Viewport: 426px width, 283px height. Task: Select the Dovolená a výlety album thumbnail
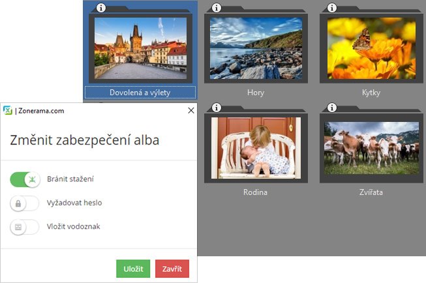[140, 48]
